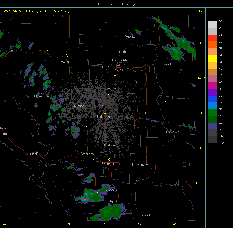233x228 pixels.
Task: Click the Vulcan town label
Action: pos(147,214)
